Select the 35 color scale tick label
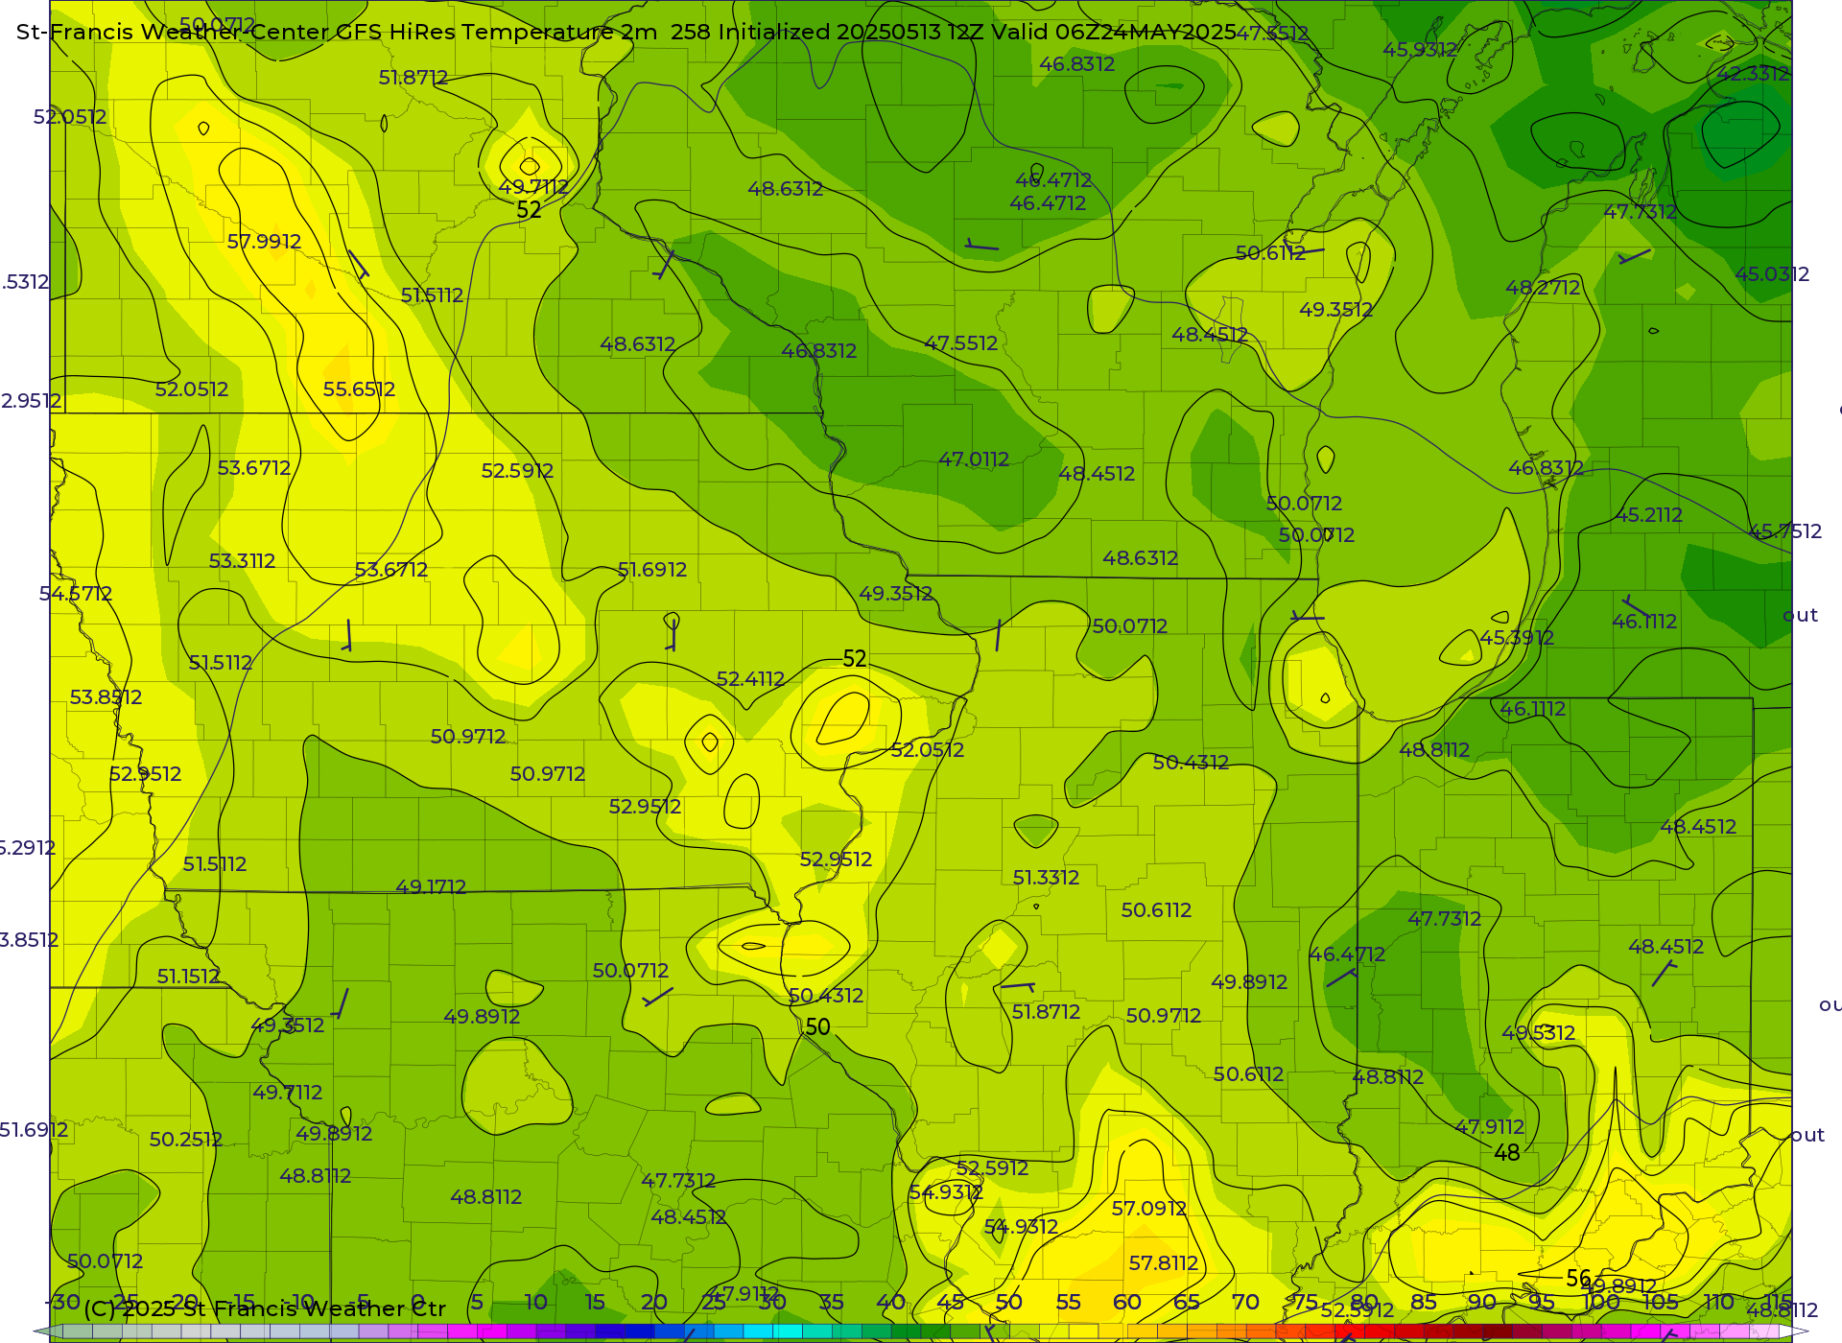 (831, 1302)
